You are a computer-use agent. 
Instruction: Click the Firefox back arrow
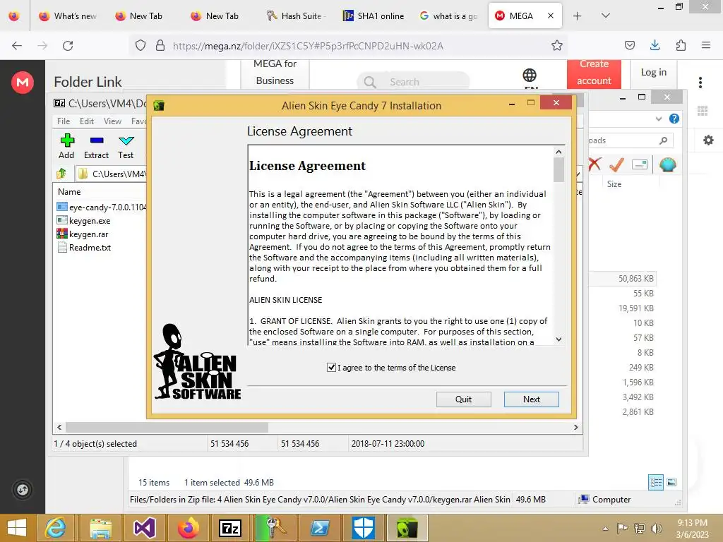[17, 46]
